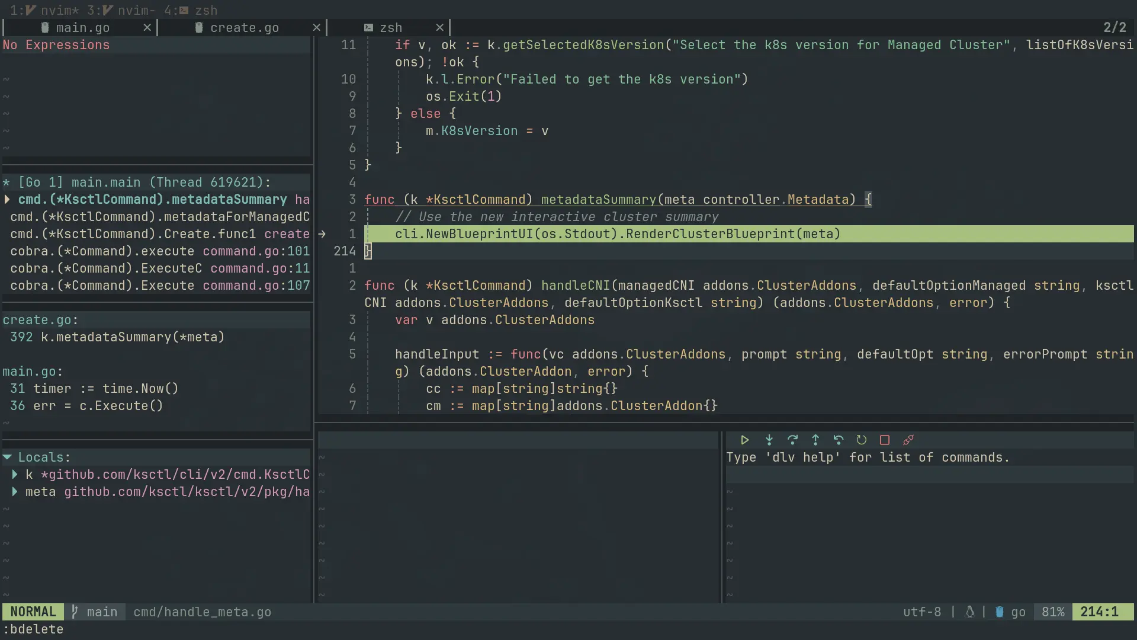Image resolution: width=1137 pixels, height=640 pixels.
Task: Collapse the Locals scope section
Action: pos(8,457)
